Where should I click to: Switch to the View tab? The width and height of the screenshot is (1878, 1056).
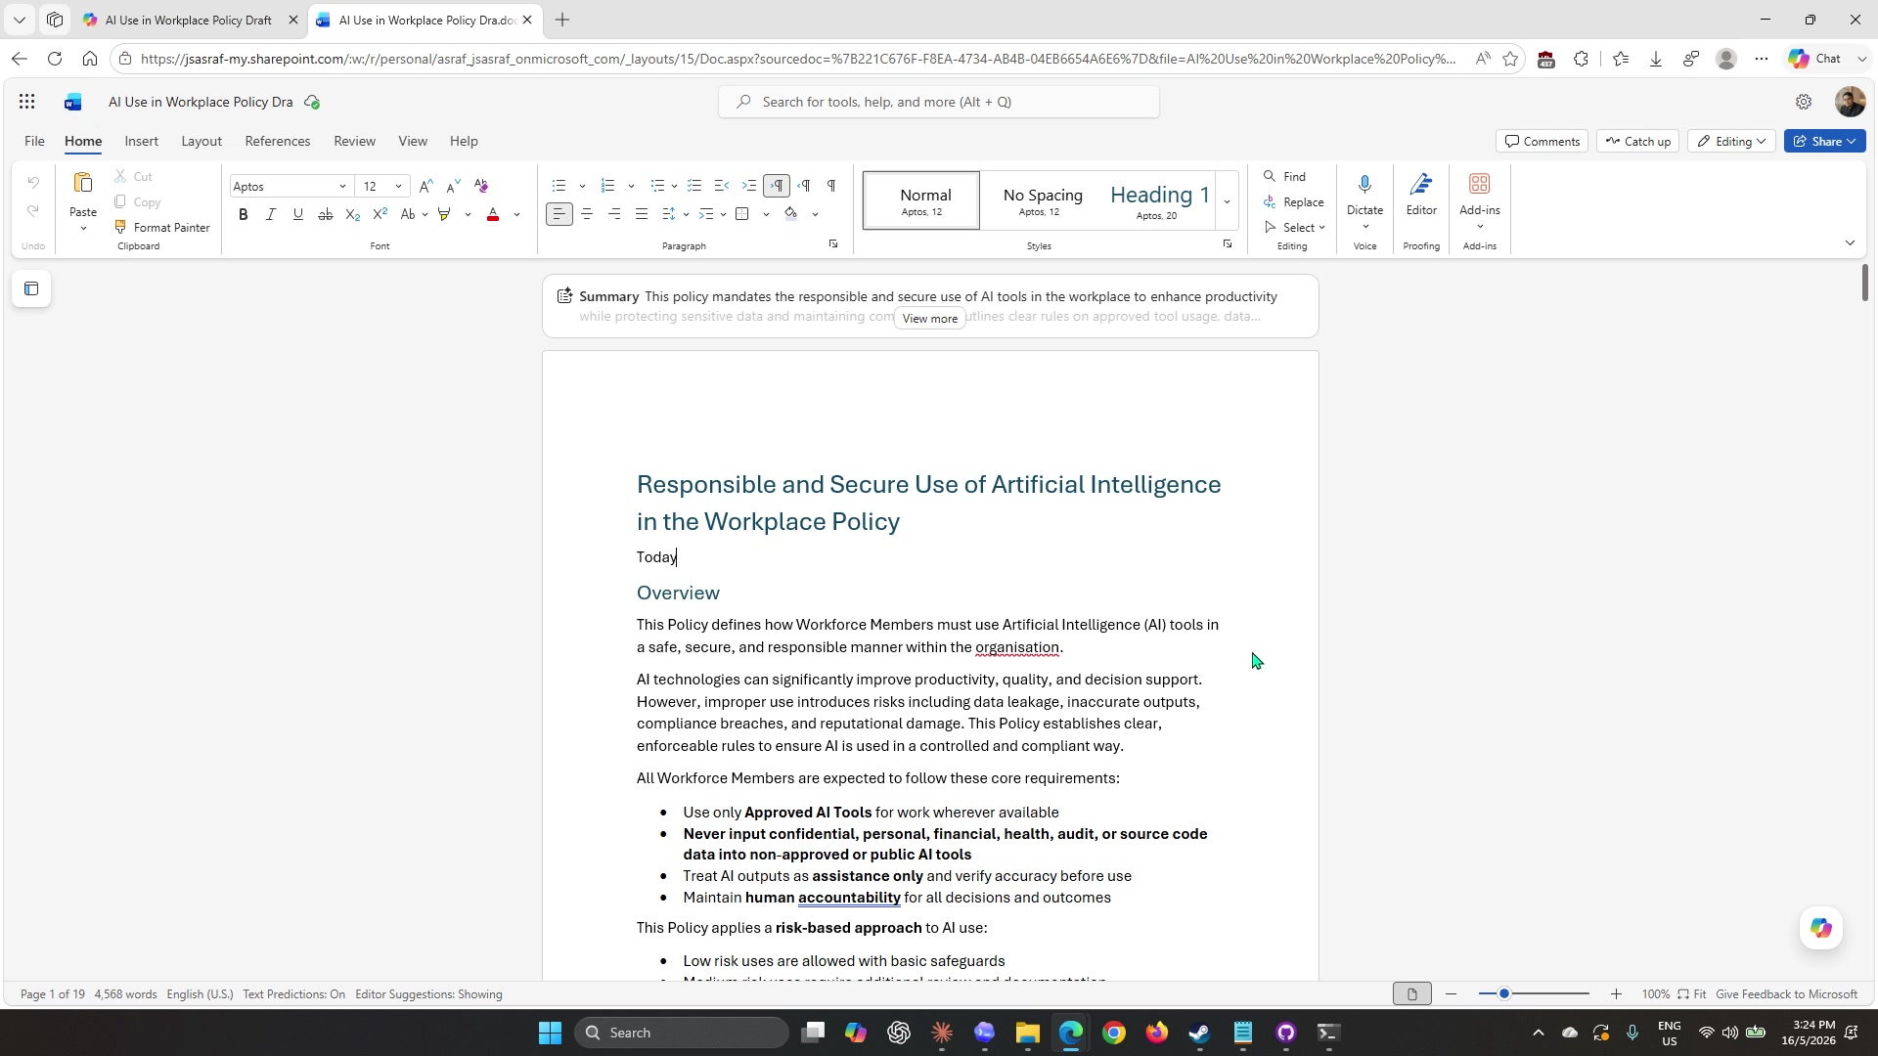413,141
